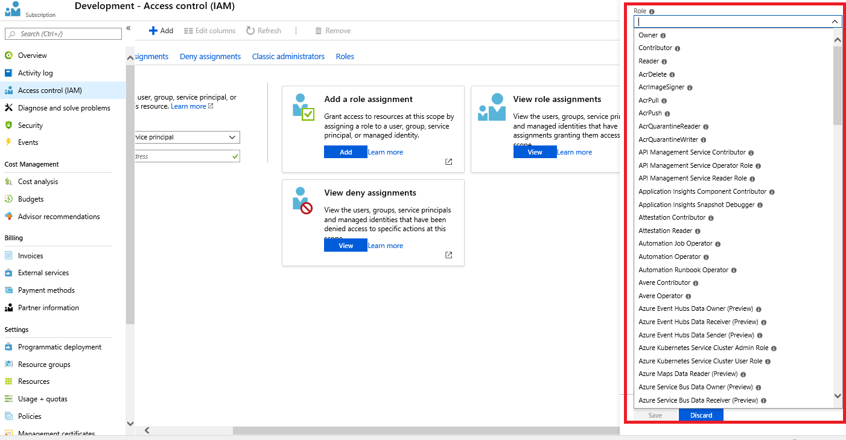Click the Invoices icon
Screen dimensions: 846x440
[8, 256]
